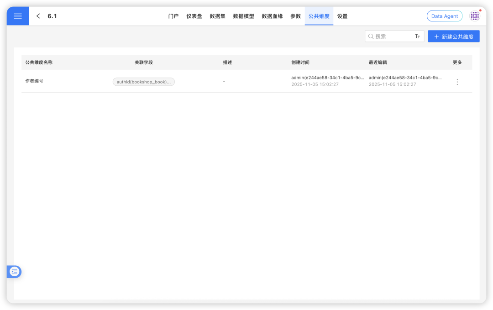Click the 公共维度名称 column header
Screen dimensions: 493x310
[39, 62]
